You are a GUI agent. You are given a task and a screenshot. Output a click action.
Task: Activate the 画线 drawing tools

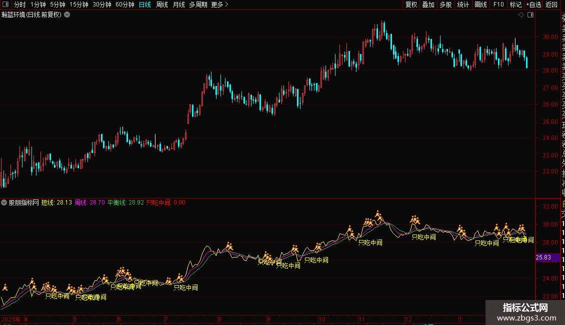pyautogui.click(x=480, y=4)
